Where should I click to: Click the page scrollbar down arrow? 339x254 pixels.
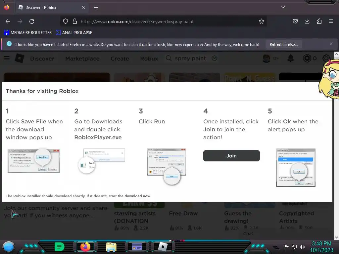[x=336, y=237]
